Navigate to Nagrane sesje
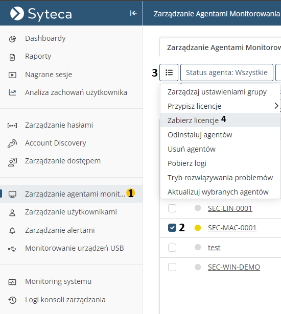This screenshot has width=281, height=314. coord(49,75)
